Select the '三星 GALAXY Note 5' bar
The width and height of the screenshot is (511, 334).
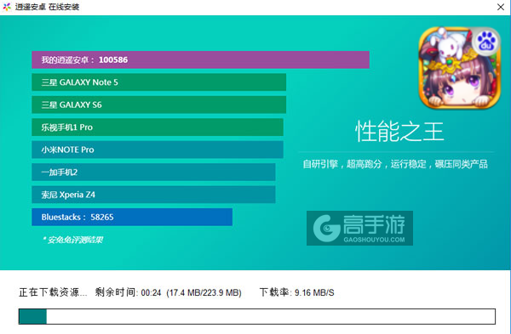[158, 82]
